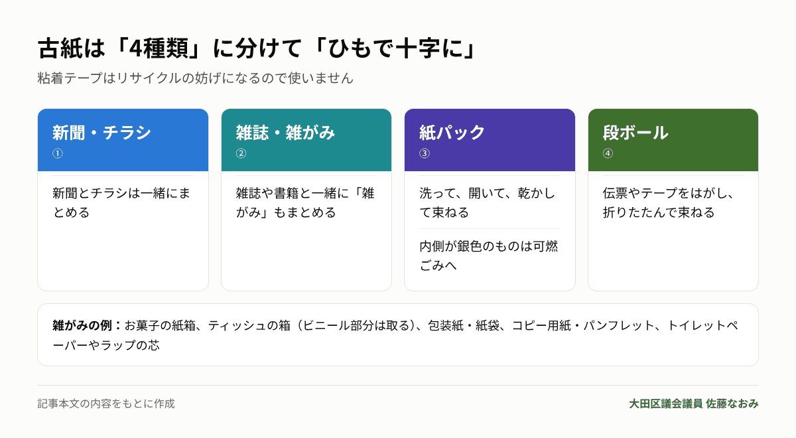
Task: Select the 新聞・チラシ card header
Action: pyautogui.click(x=123, y=140)
